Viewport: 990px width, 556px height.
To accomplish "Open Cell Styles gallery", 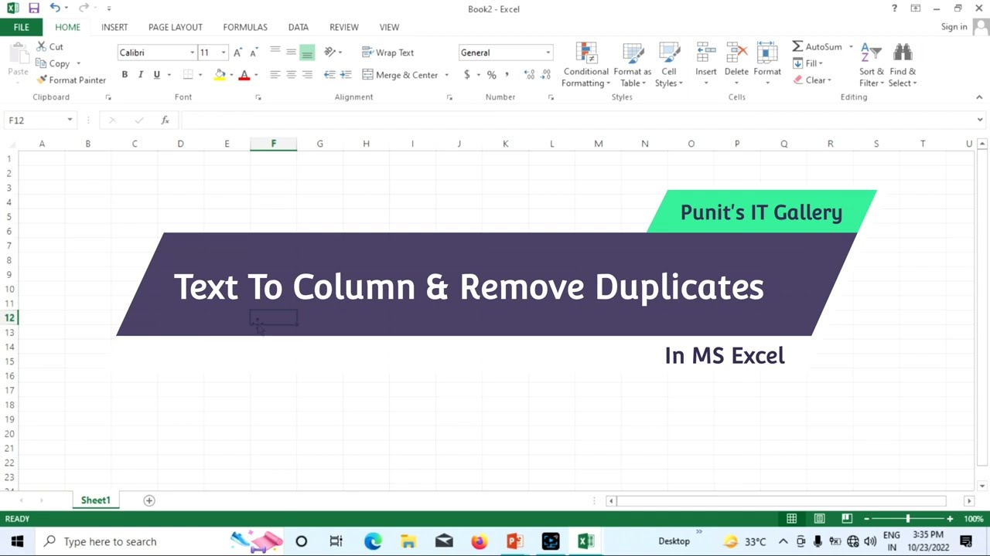I will click(x=669, y=65).
